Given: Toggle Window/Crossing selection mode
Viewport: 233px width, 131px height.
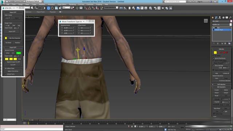Looking at the screenshot, I should click(x=44, y=8).
